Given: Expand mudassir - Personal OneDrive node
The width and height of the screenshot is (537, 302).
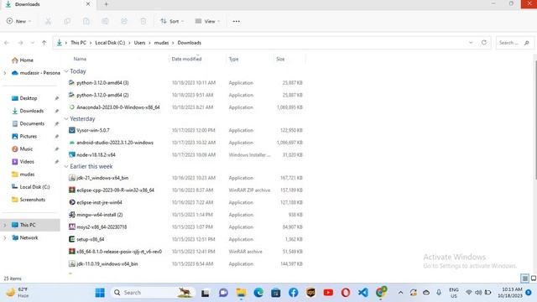Looking at the screenshot, I should coord(5,73).
